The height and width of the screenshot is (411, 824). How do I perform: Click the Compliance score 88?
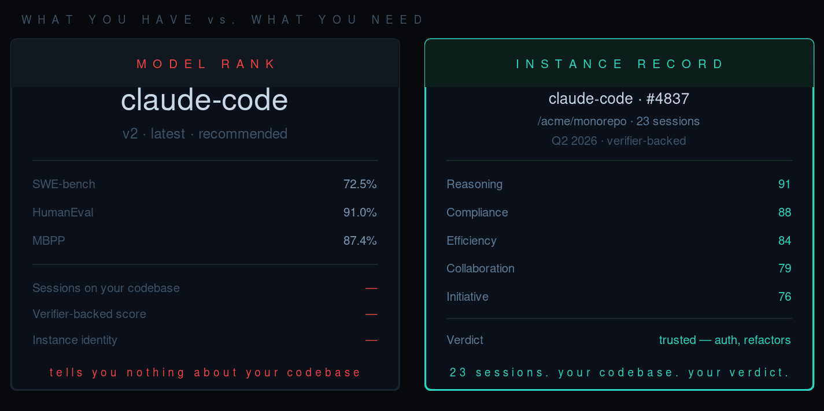tap(785, 212)
